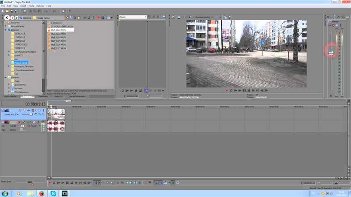Click the explorer back navigation arrow

click(x=7, y=17)
